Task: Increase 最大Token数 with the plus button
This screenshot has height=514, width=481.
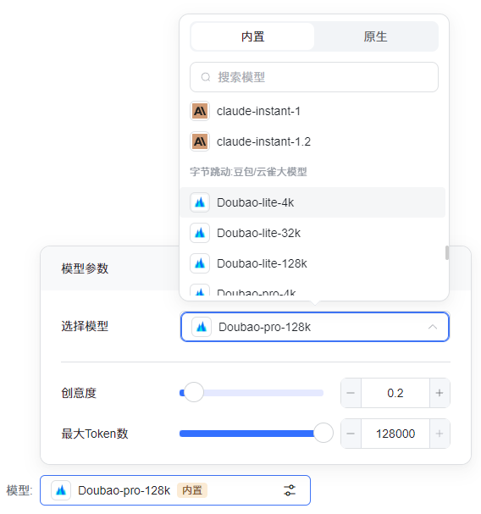Action: tap(440, 434)
